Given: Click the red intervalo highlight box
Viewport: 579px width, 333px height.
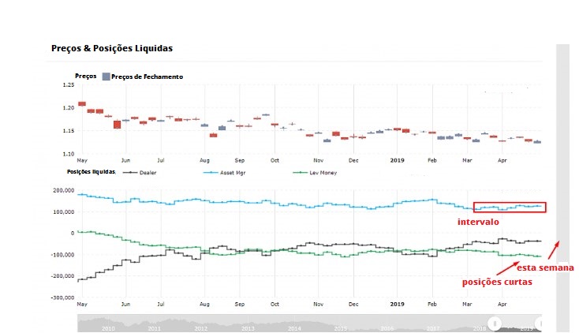Looking at the screenshot, I should coord(510,208).
